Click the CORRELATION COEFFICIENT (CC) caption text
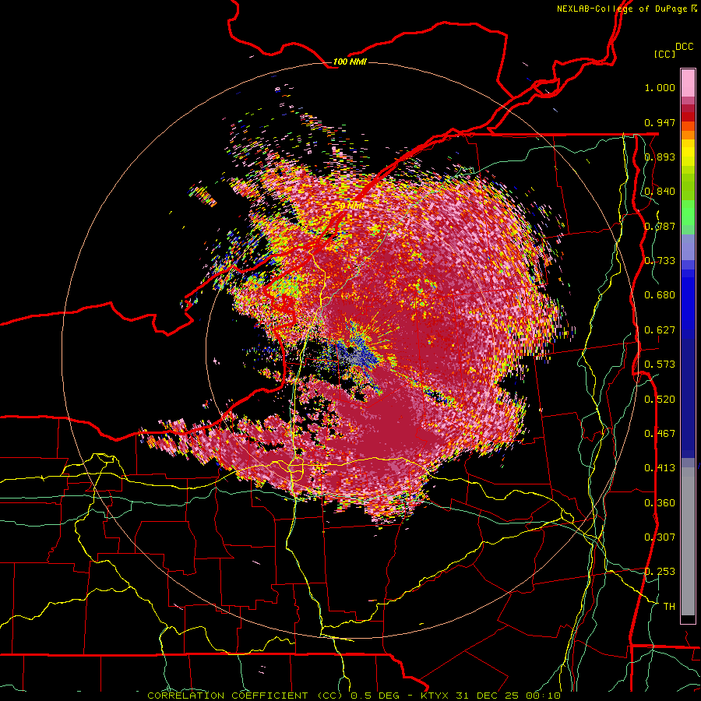This screenshot has width=701, height=701. [x=245, y=696]
